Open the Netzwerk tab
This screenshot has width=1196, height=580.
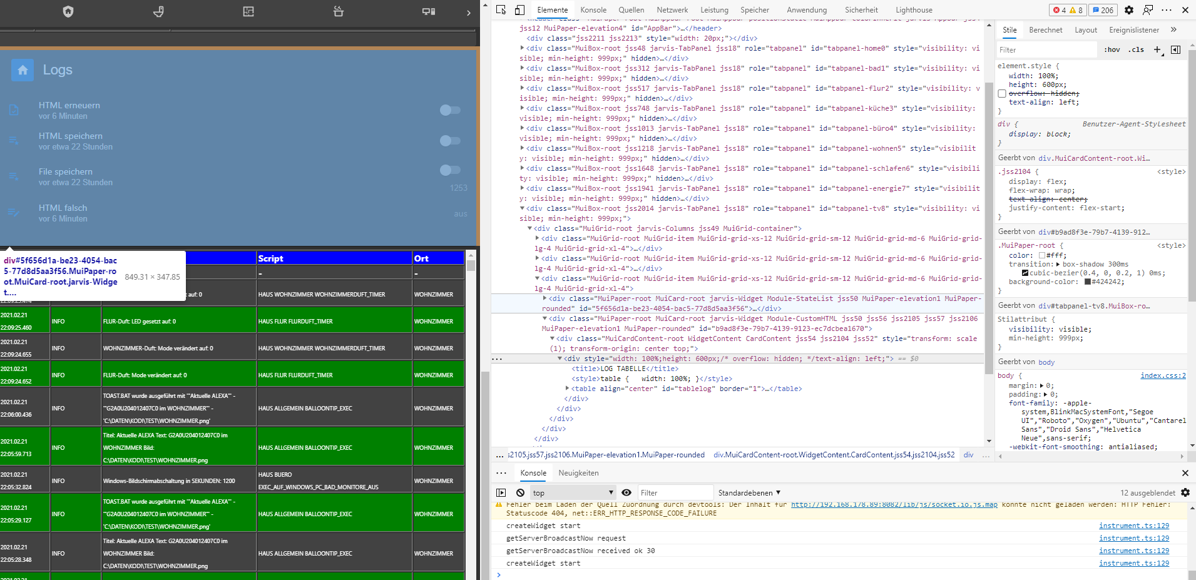tap(672, 10)
